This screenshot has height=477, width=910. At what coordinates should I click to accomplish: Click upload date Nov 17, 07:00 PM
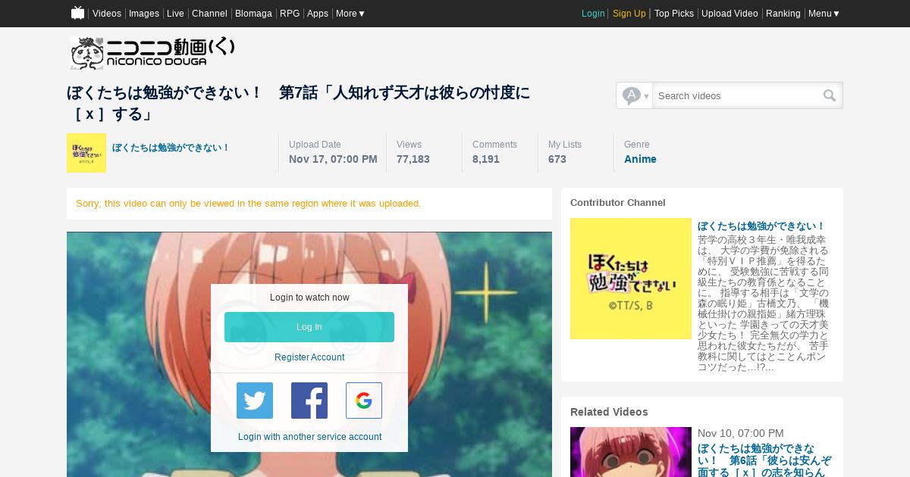tap(333, 159)
